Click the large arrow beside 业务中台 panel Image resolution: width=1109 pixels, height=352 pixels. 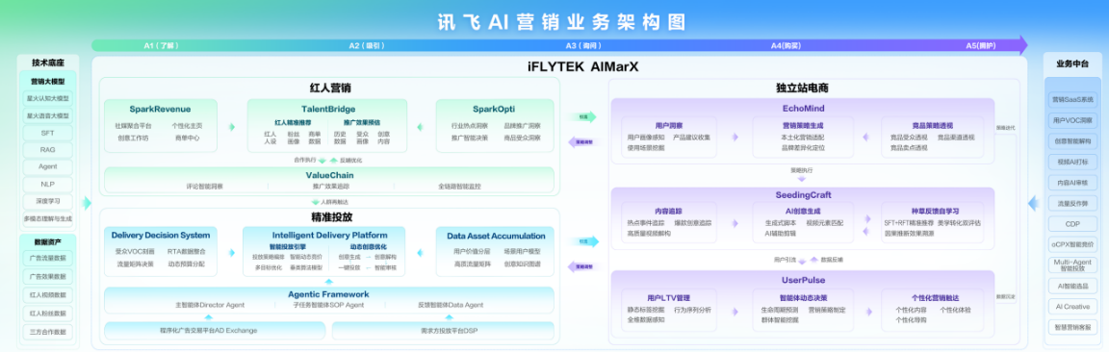click(1034, 204)
